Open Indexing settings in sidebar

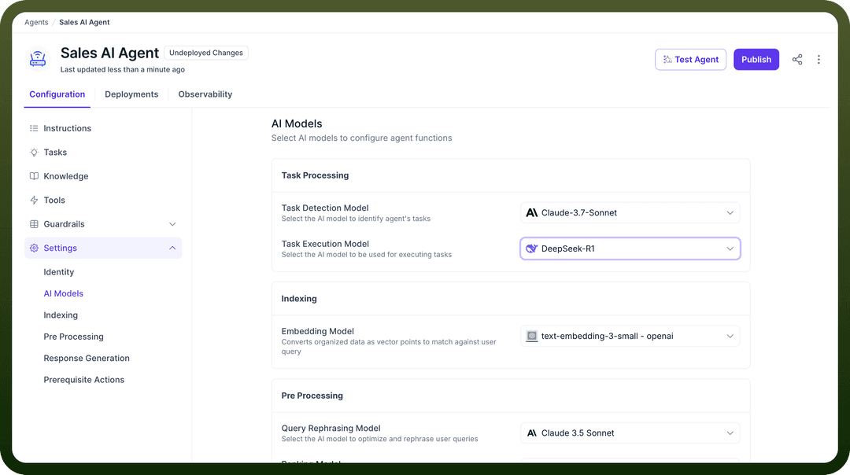(61, 315)
